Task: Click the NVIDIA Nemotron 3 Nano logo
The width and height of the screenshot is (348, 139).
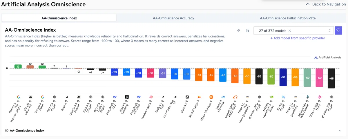Action: coord(271,97)
